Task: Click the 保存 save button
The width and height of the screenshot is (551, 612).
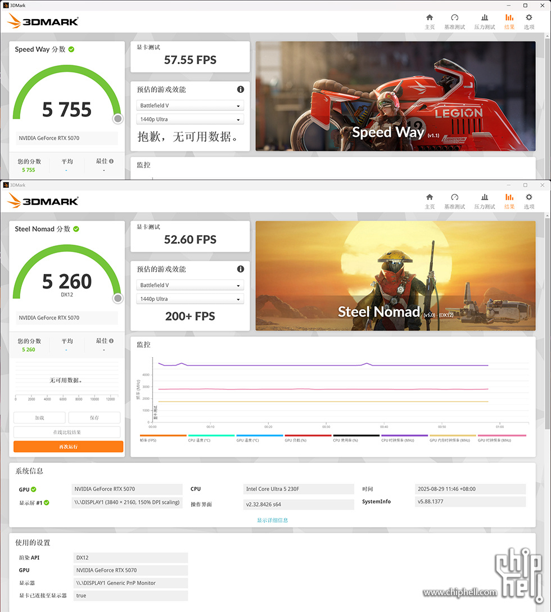Action: [x=94, y=417]
